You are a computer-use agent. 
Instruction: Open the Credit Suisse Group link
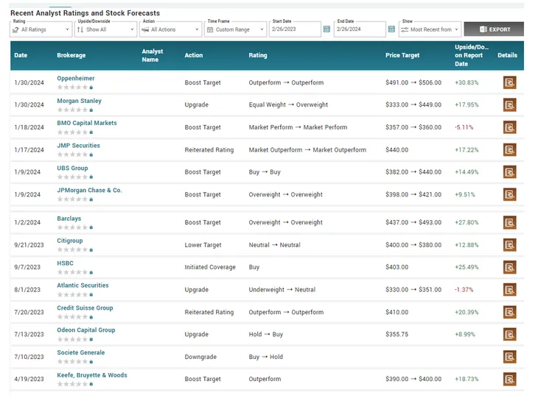tap(85, 308)
